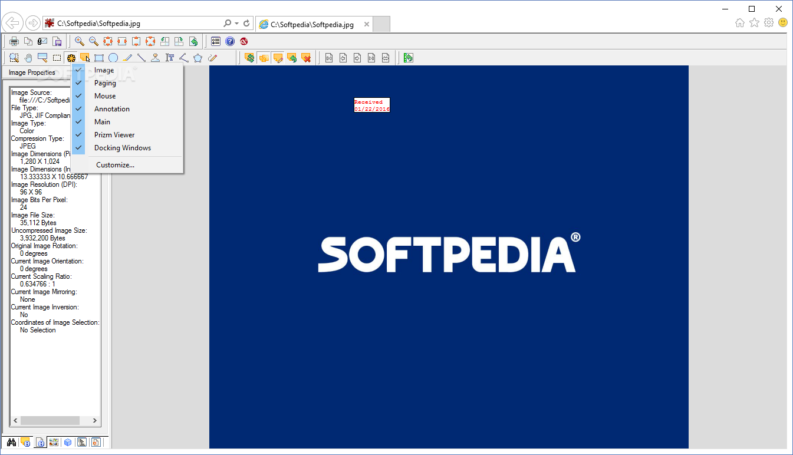Image resolution: width=793 pixels, height=455 pixels.
Task: Click the second C:\Softpedia\Softpedia.jpg browser tab
Action: click(314, 24)
